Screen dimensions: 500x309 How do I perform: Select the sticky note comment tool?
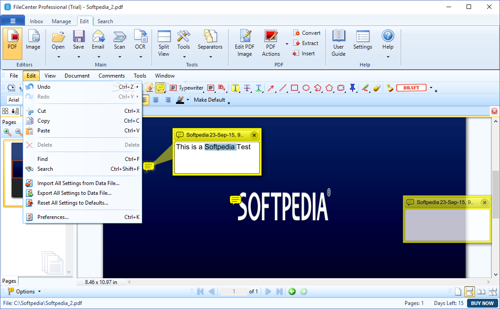(x=160, y=87)
